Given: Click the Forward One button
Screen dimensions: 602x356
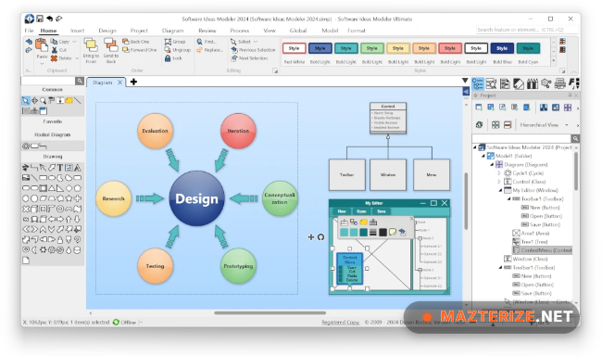Looking at the screenshot, I should (139, 50).
